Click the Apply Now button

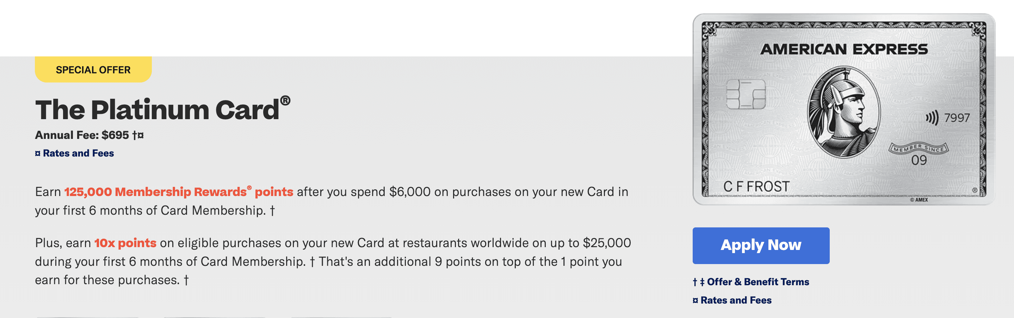click(x=760, y=245)
